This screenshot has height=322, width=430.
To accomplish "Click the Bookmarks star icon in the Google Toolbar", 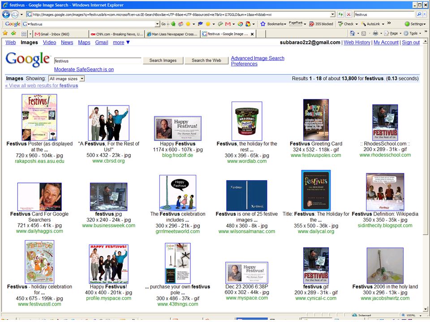I will tap(263, 24).
